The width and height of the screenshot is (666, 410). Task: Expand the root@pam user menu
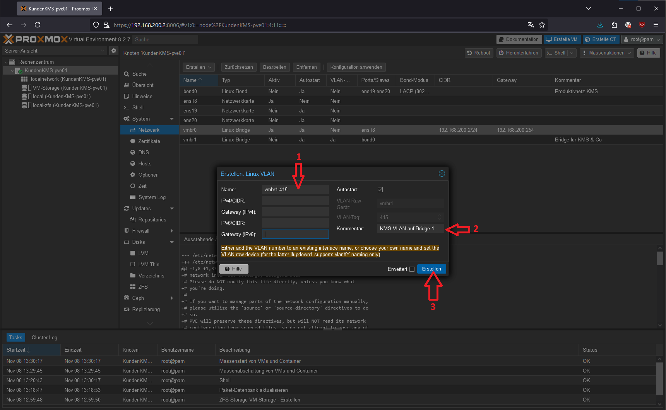[642, 39]
